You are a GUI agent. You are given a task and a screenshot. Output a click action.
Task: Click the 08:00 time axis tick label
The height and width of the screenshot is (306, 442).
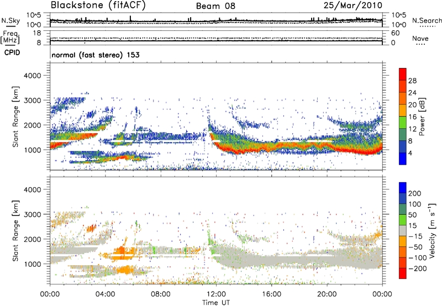[161, 294]
